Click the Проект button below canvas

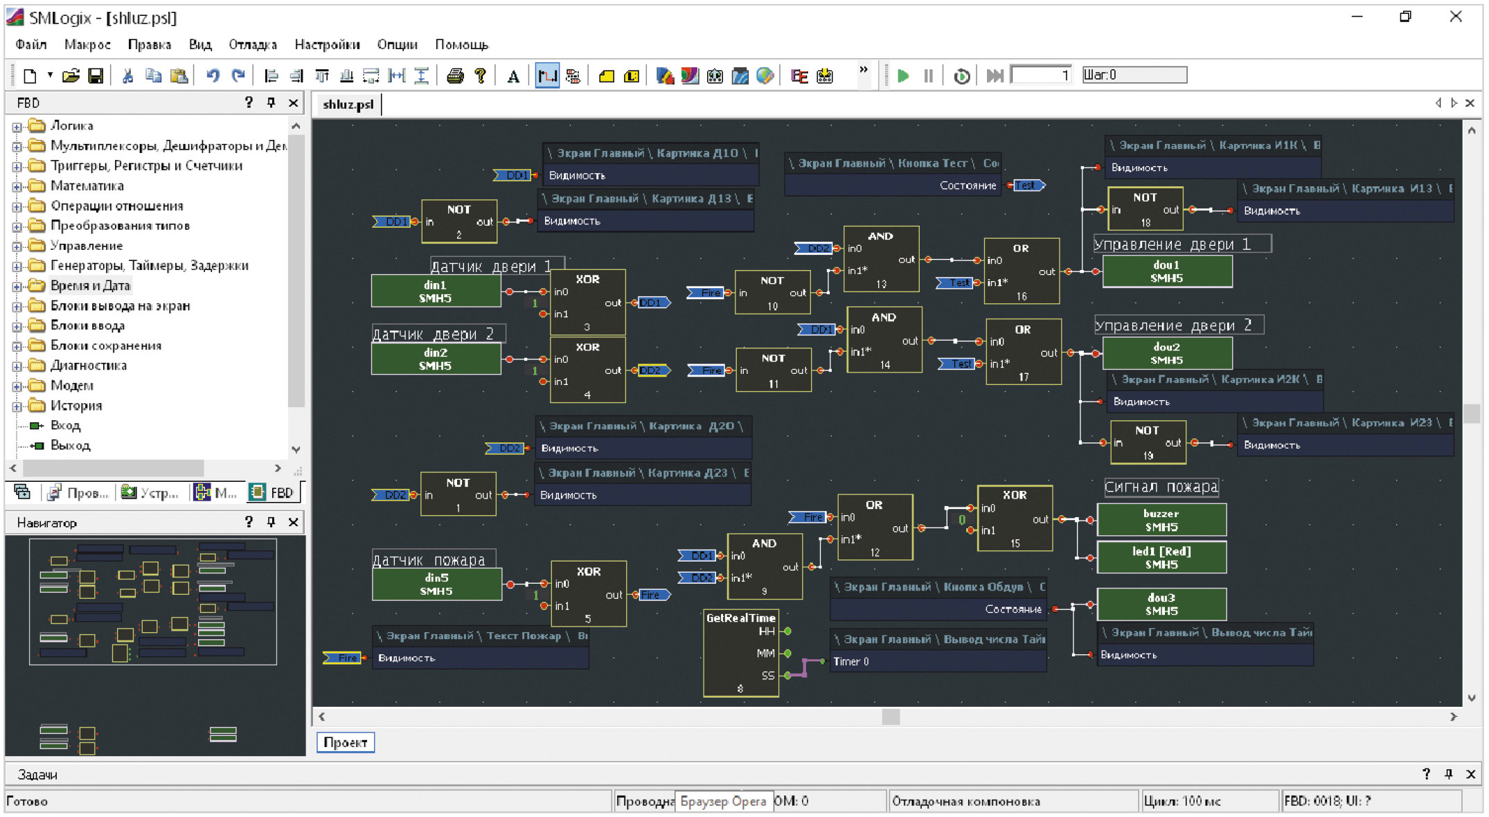(x=345, y=742)
